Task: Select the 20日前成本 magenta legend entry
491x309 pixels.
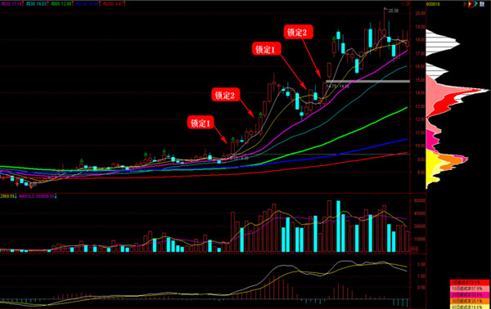Action: pyautogui.click(x=470, y=295)
